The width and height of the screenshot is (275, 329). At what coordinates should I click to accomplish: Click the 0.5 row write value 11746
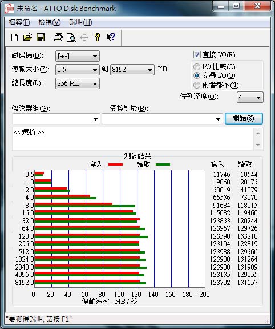point(221,175)
